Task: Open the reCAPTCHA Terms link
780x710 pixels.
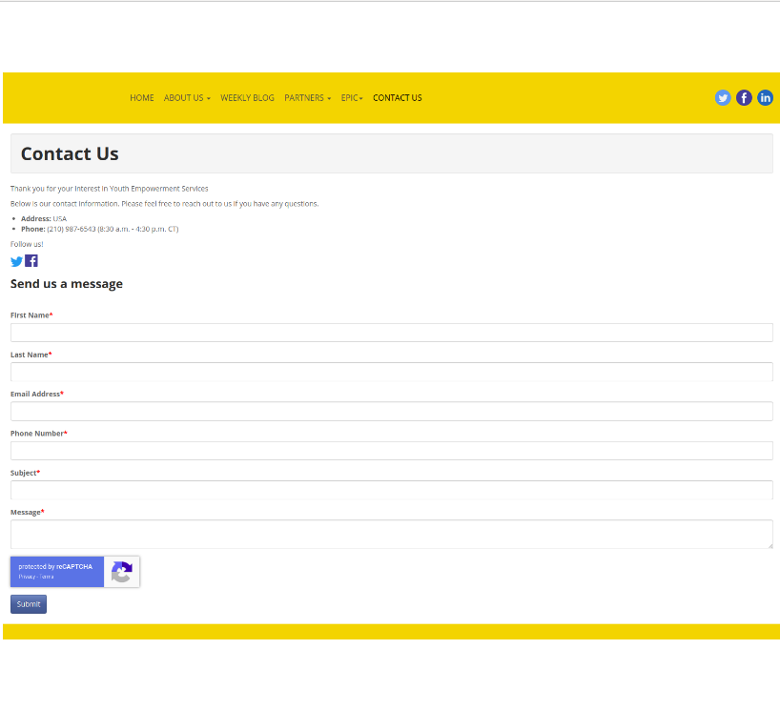Action: (x=47, y=578)
